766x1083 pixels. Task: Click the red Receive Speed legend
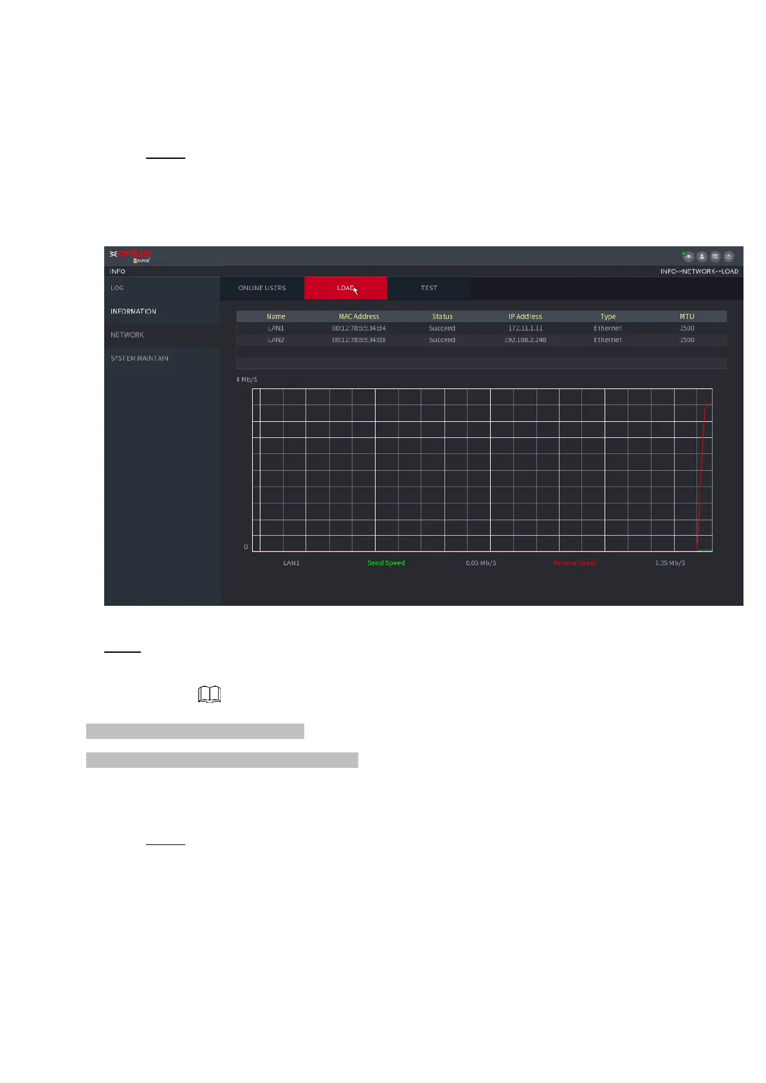click(x=575, y=563)
